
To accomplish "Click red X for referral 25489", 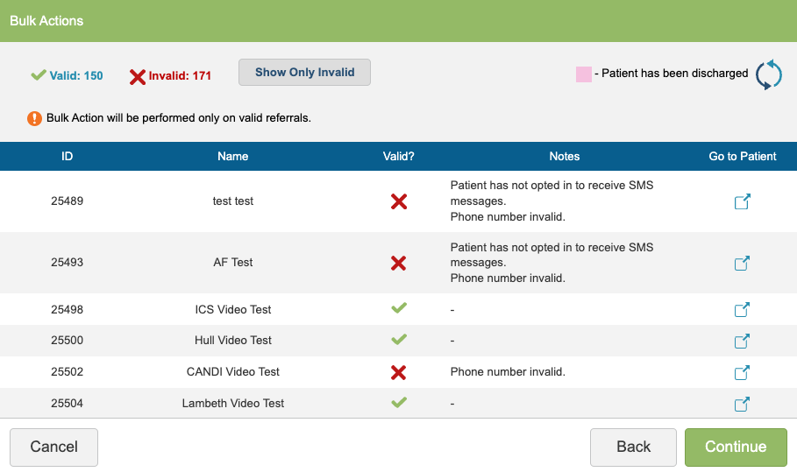I will pyautogui.click(x=398, y=201).
